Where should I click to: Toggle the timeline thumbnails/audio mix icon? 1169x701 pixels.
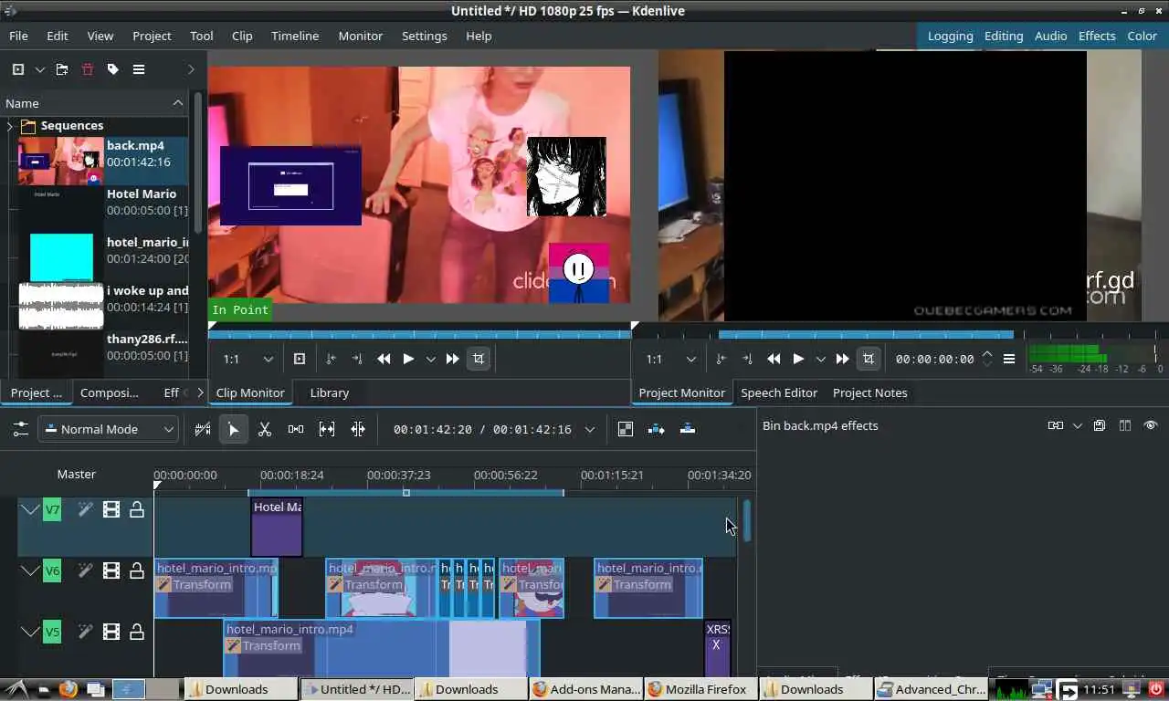(x=203, y=429)
